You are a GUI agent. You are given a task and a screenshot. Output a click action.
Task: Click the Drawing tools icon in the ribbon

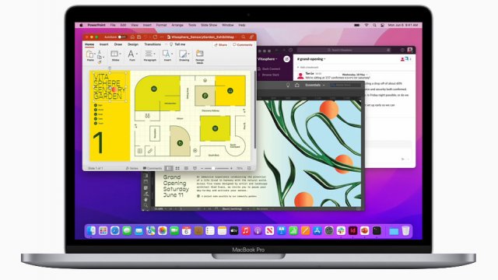(x=184, y=55)
